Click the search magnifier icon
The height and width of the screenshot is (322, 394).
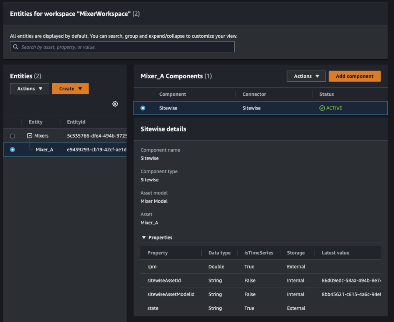pos(16,47)
